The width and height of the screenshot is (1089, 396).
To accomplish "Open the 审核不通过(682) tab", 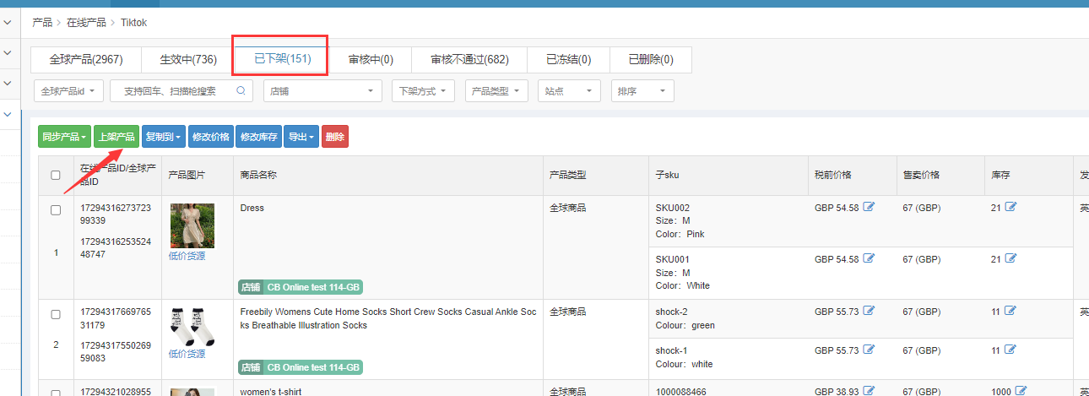I will coord(469,60).
